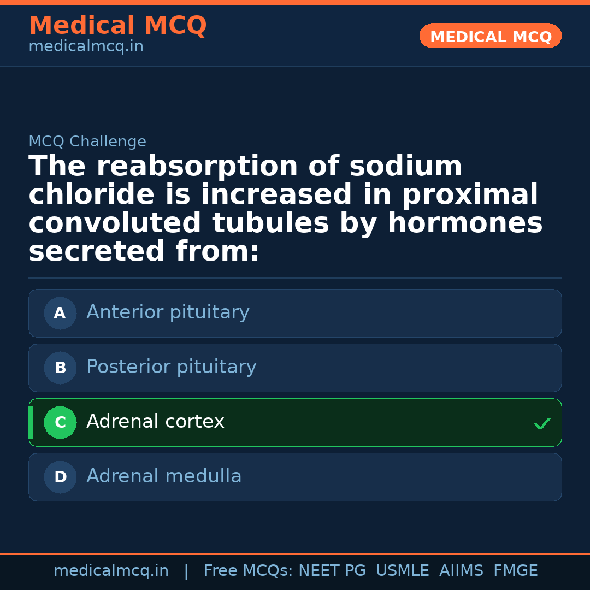Open the medicalmcq.in link under the title

(86, 47)
